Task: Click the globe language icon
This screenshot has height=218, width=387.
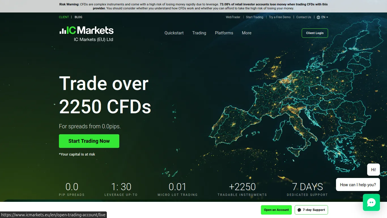Action: click(x=318, y=17)
